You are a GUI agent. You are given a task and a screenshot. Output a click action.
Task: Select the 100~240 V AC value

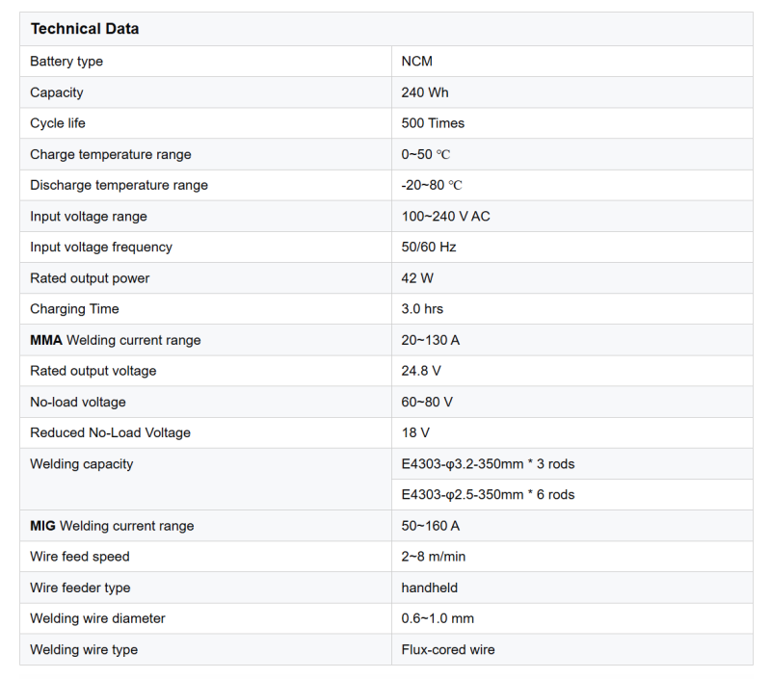[445, 216]
